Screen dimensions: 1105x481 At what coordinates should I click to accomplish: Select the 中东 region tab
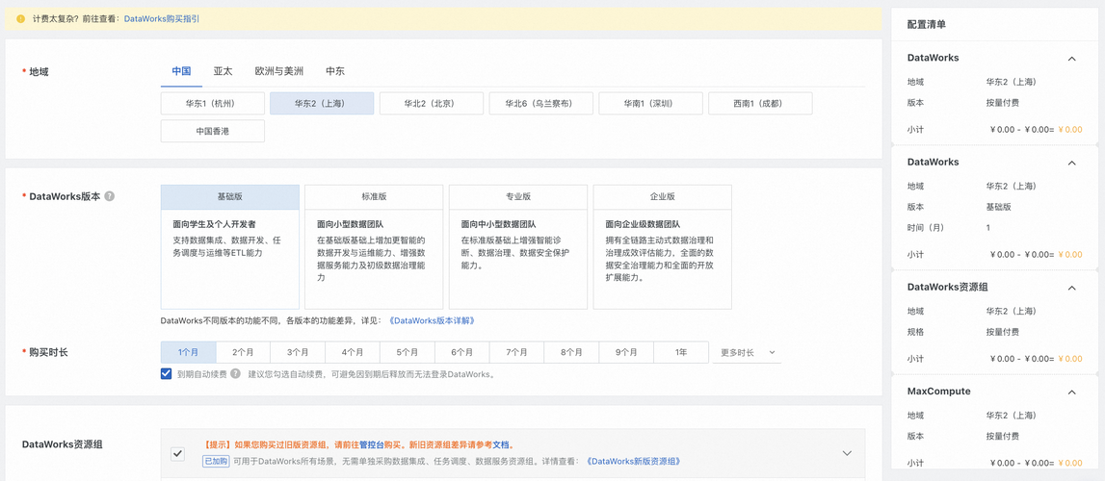(x=335, y=71)
